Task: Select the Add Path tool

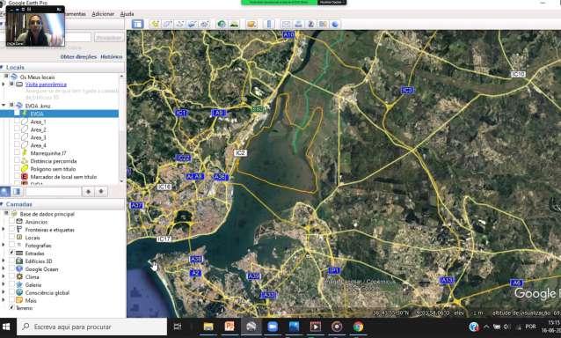Action: [x=179, y=24]
